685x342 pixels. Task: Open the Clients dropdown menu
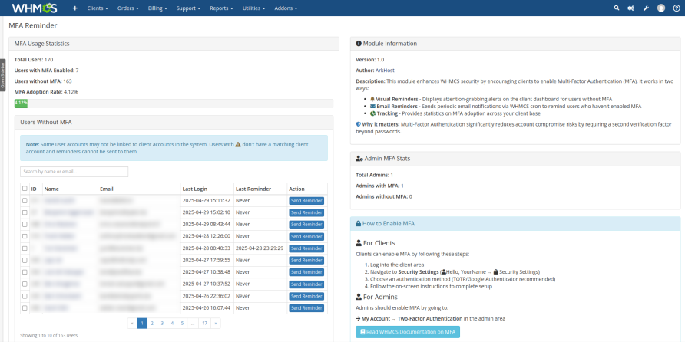98,8
